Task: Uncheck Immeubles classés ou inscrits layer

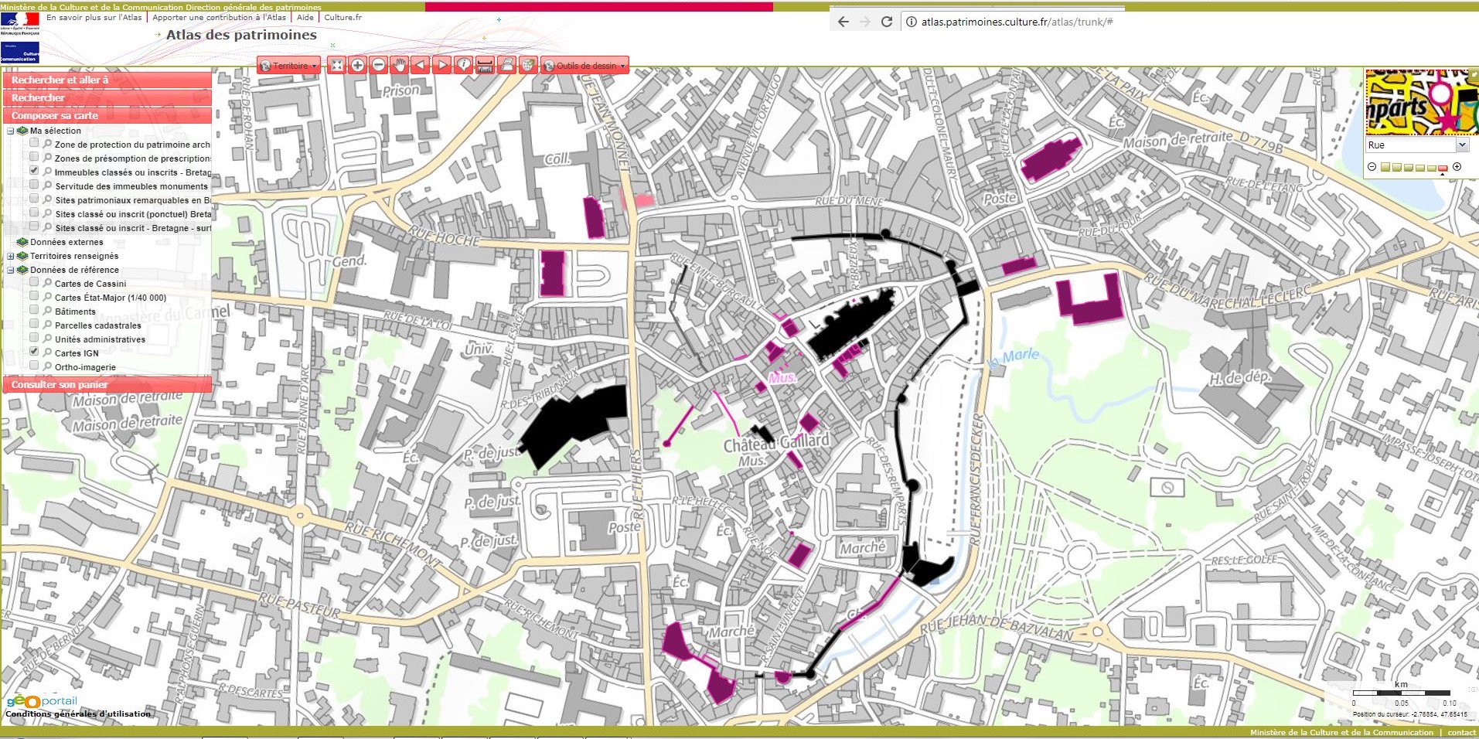Action: pyautogui.click(x=34, y=171)
